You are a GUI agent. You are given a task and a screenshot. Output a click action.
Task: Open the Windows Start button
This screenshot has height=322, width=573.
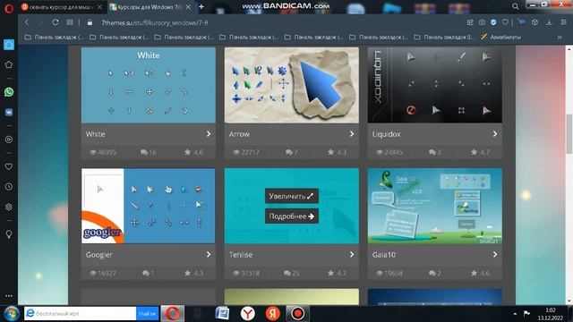[x=12, y=314]
